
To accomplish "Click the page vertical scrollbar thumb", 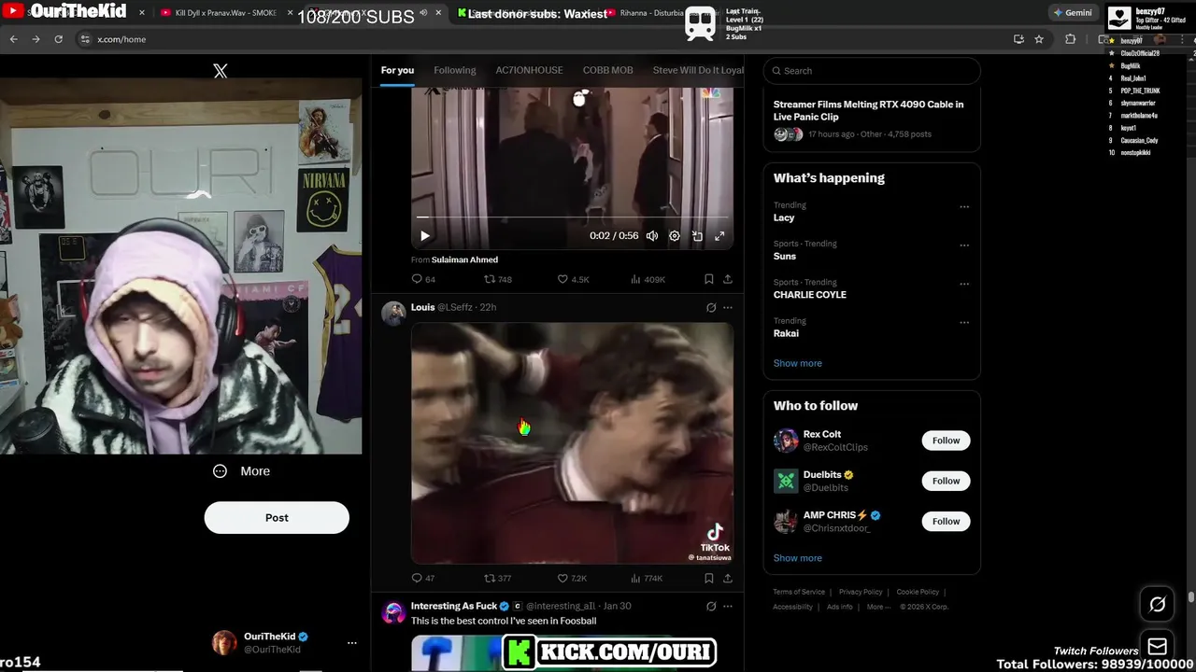I will click(x=1191, y=597).
